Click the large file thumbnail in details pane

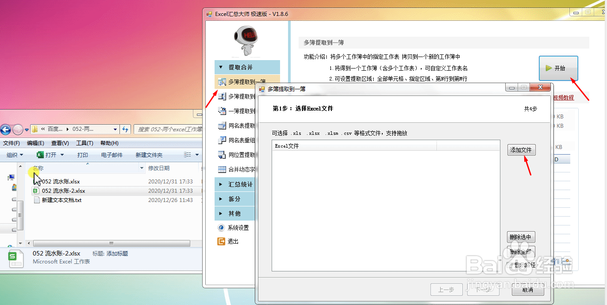(16, 259)
